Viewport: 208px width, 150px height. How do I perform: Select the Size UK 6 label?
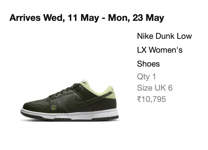[155, 88]
